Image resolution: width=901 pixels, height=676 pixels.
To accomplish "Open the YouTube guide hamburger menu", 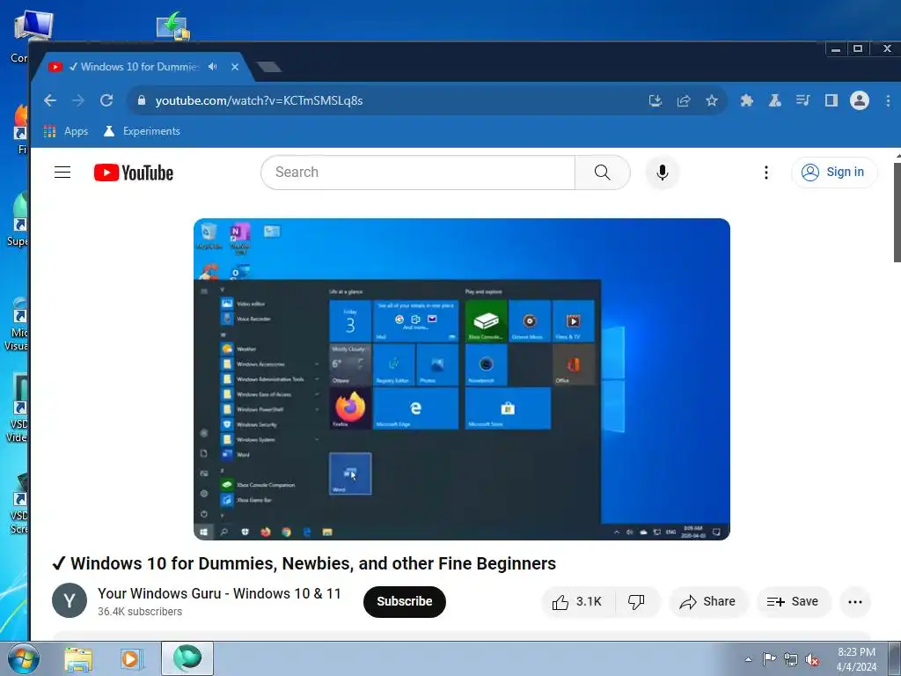I will (62, 172).
